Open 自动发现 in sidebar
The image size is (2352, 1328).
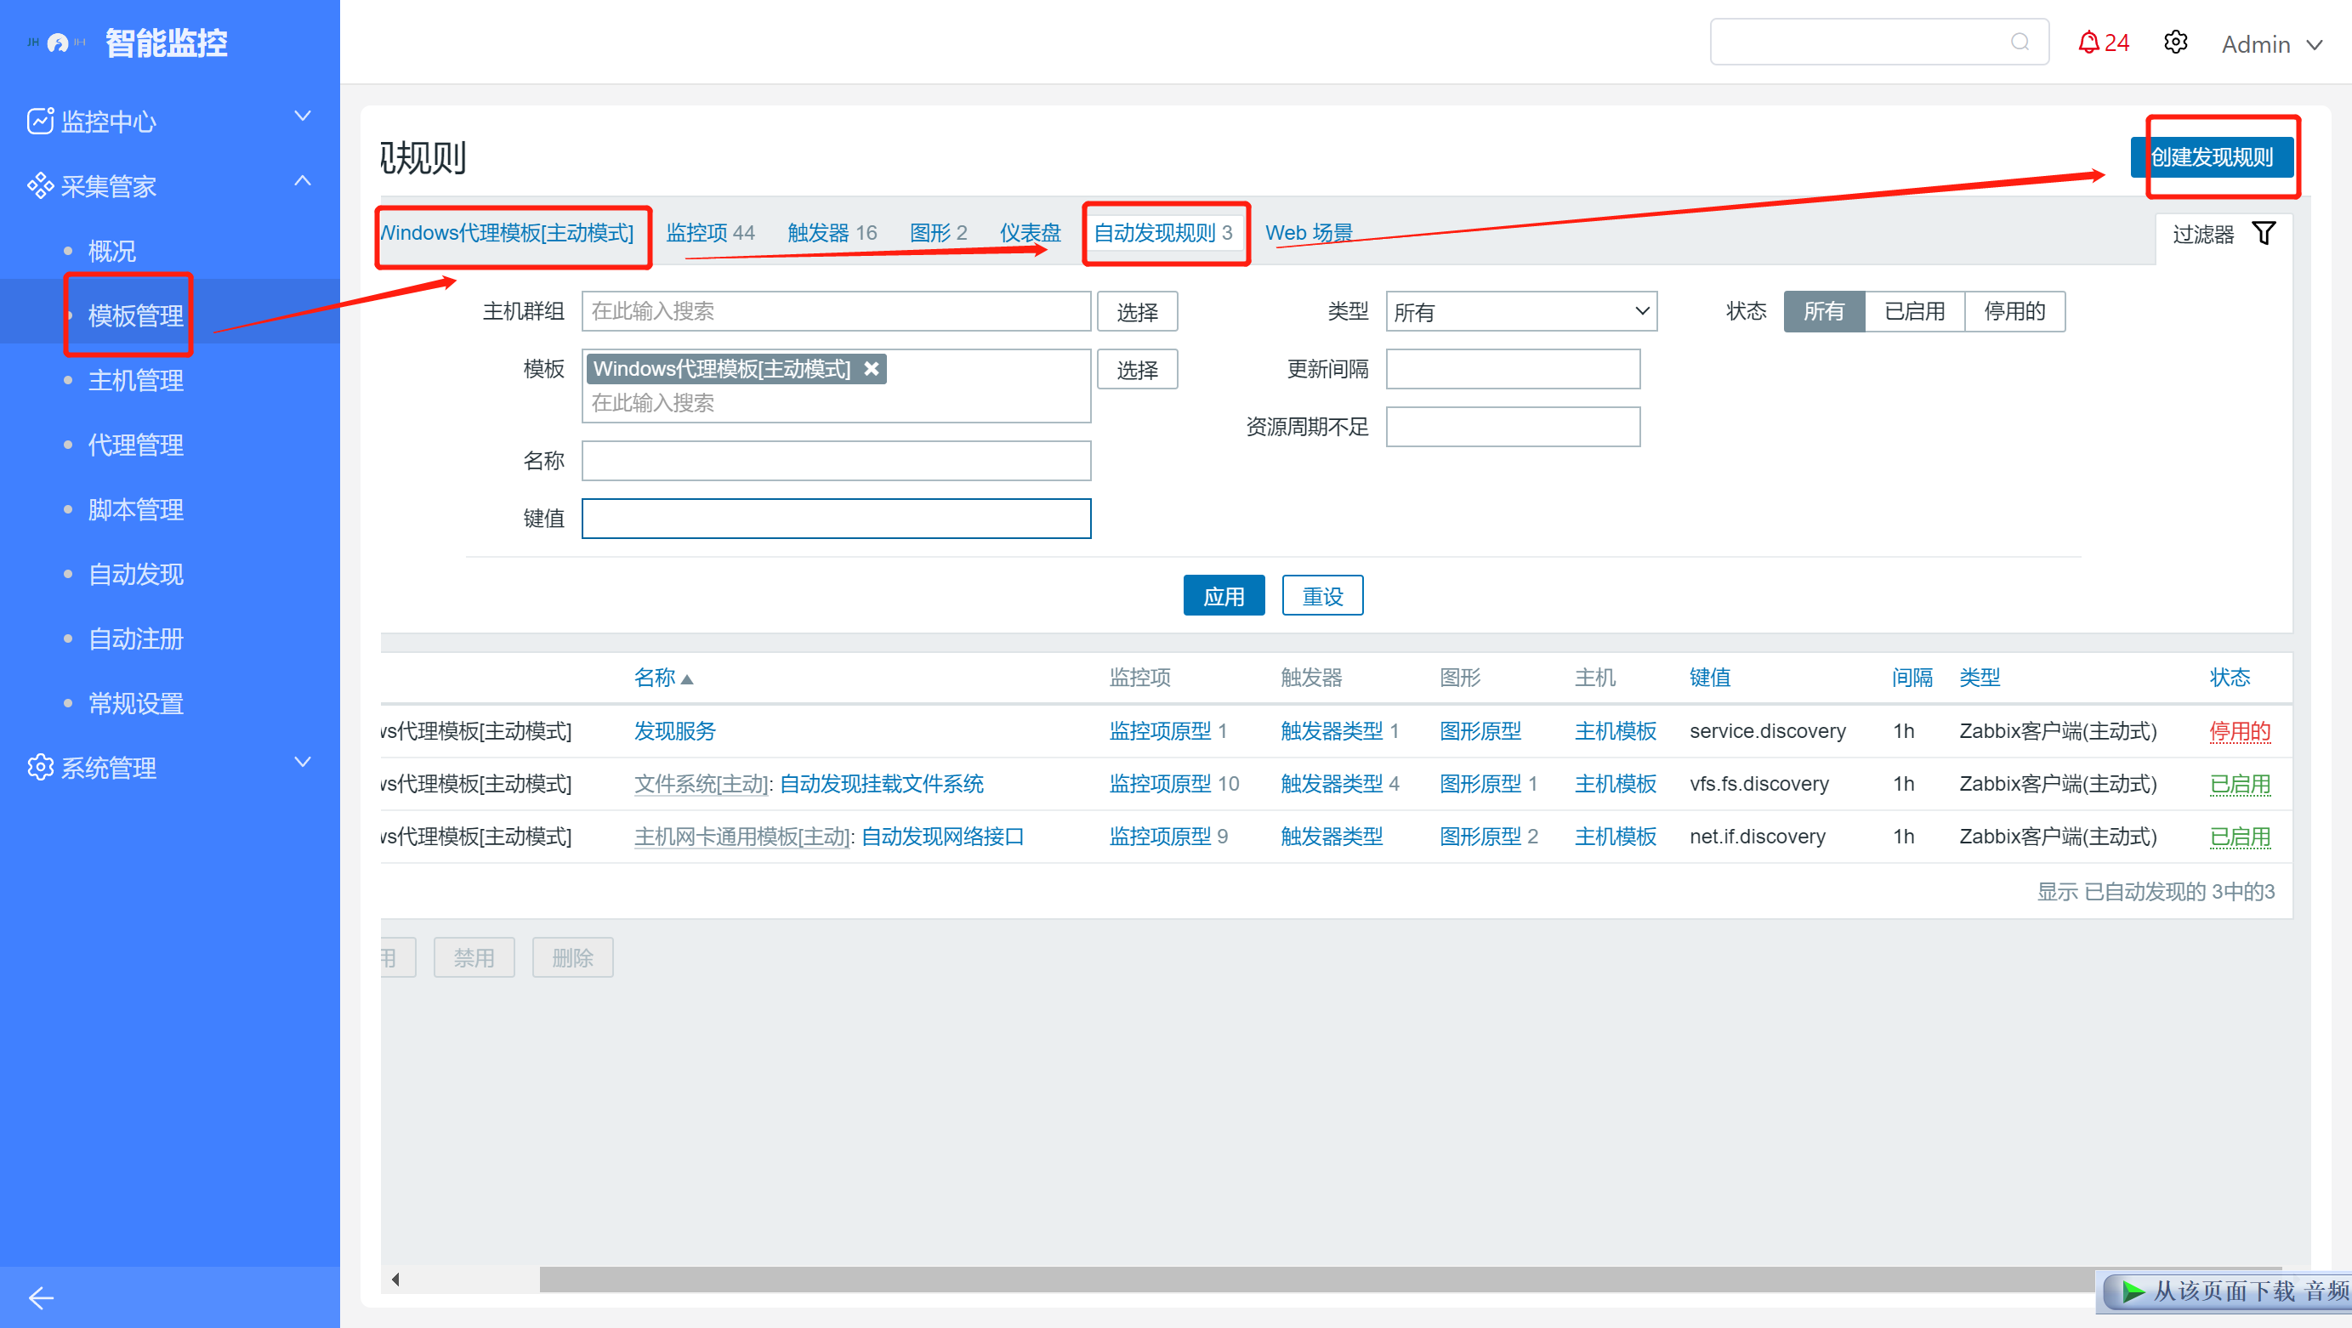click(135, 575)
